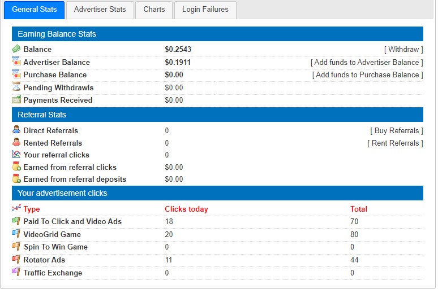Click the coin icon for Earned from referral deposits
The width and height of the screenshot is (438, 289).
pos(16,178)
